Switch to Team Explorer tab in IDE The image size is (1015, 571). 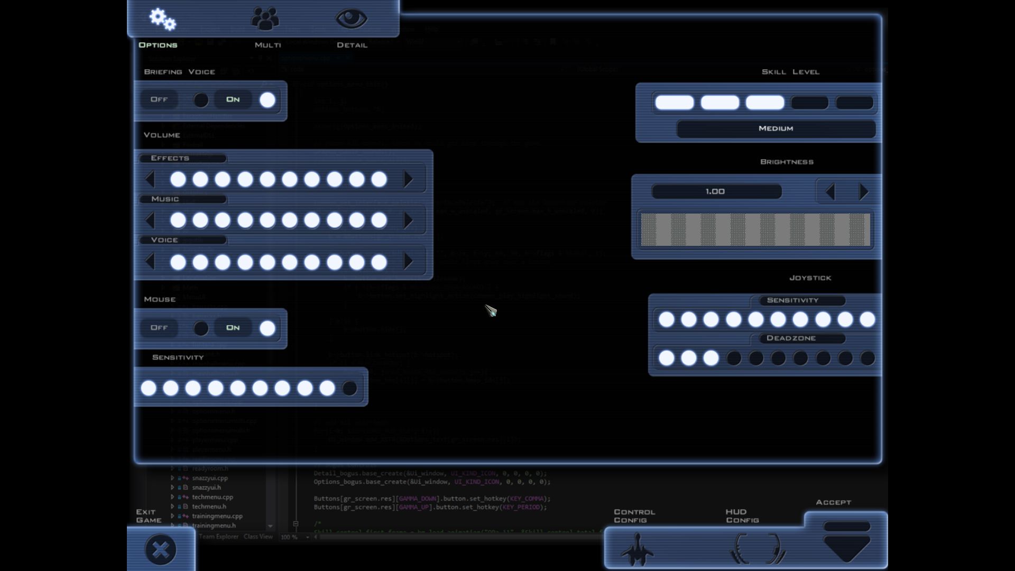[218, 537]
